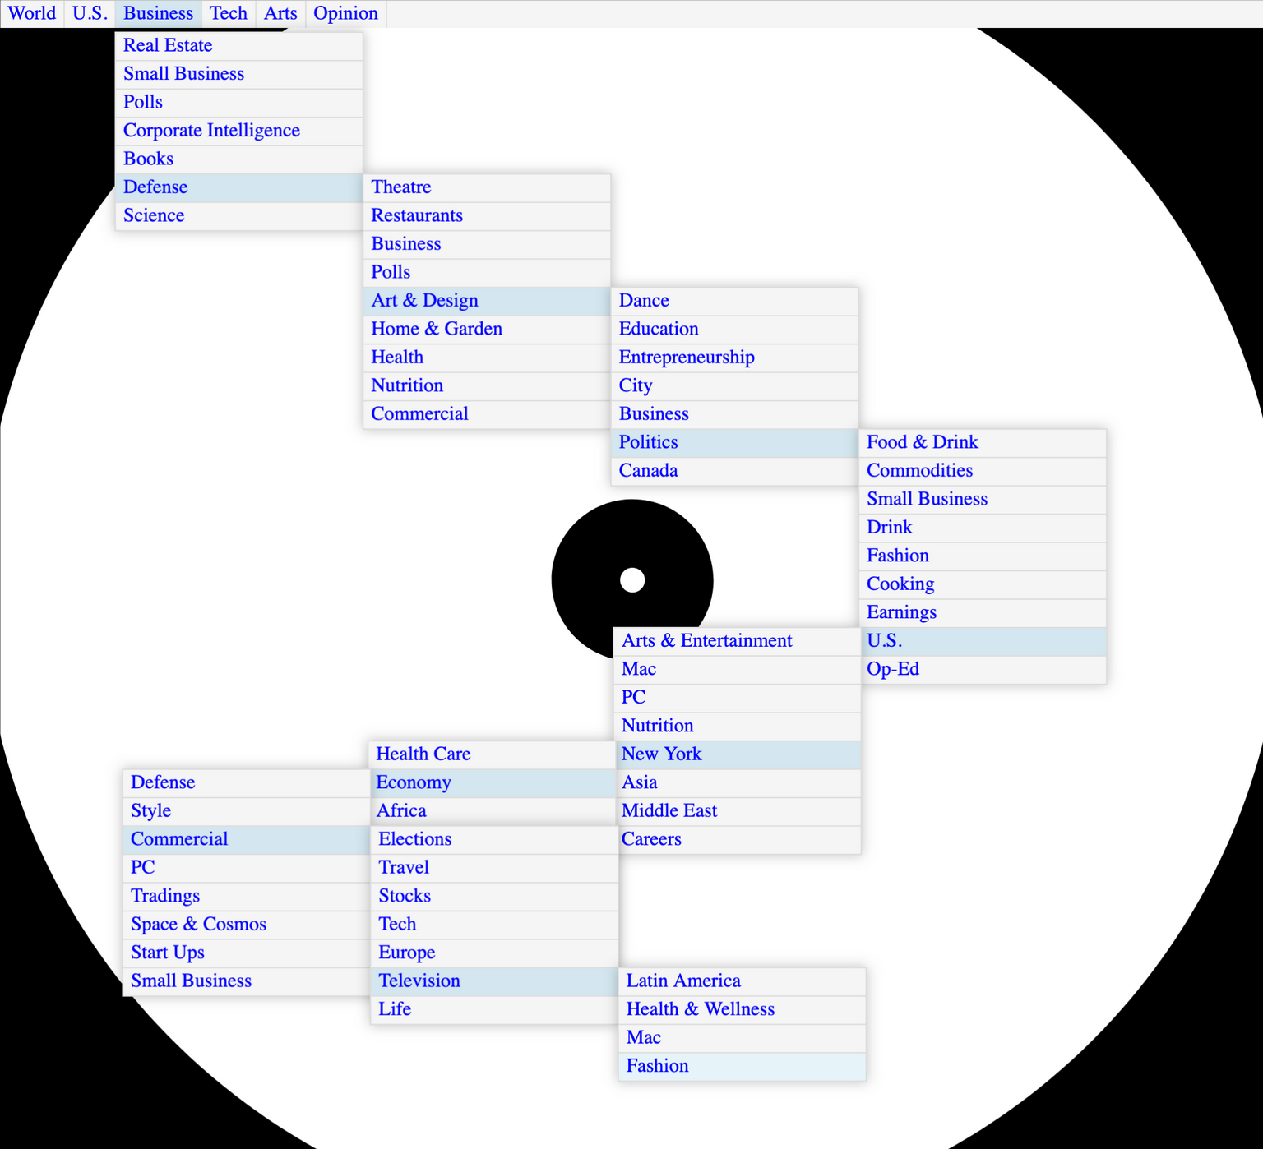Click Op-Ed in the Politics submenu
Viewport: 1263px width, 1149px height.
click(892, 669)
